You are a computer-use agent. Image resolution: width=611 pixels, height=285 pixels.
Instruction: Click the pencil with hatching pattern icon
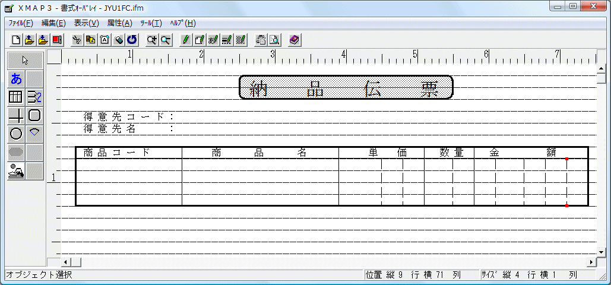tap(241, 39)
